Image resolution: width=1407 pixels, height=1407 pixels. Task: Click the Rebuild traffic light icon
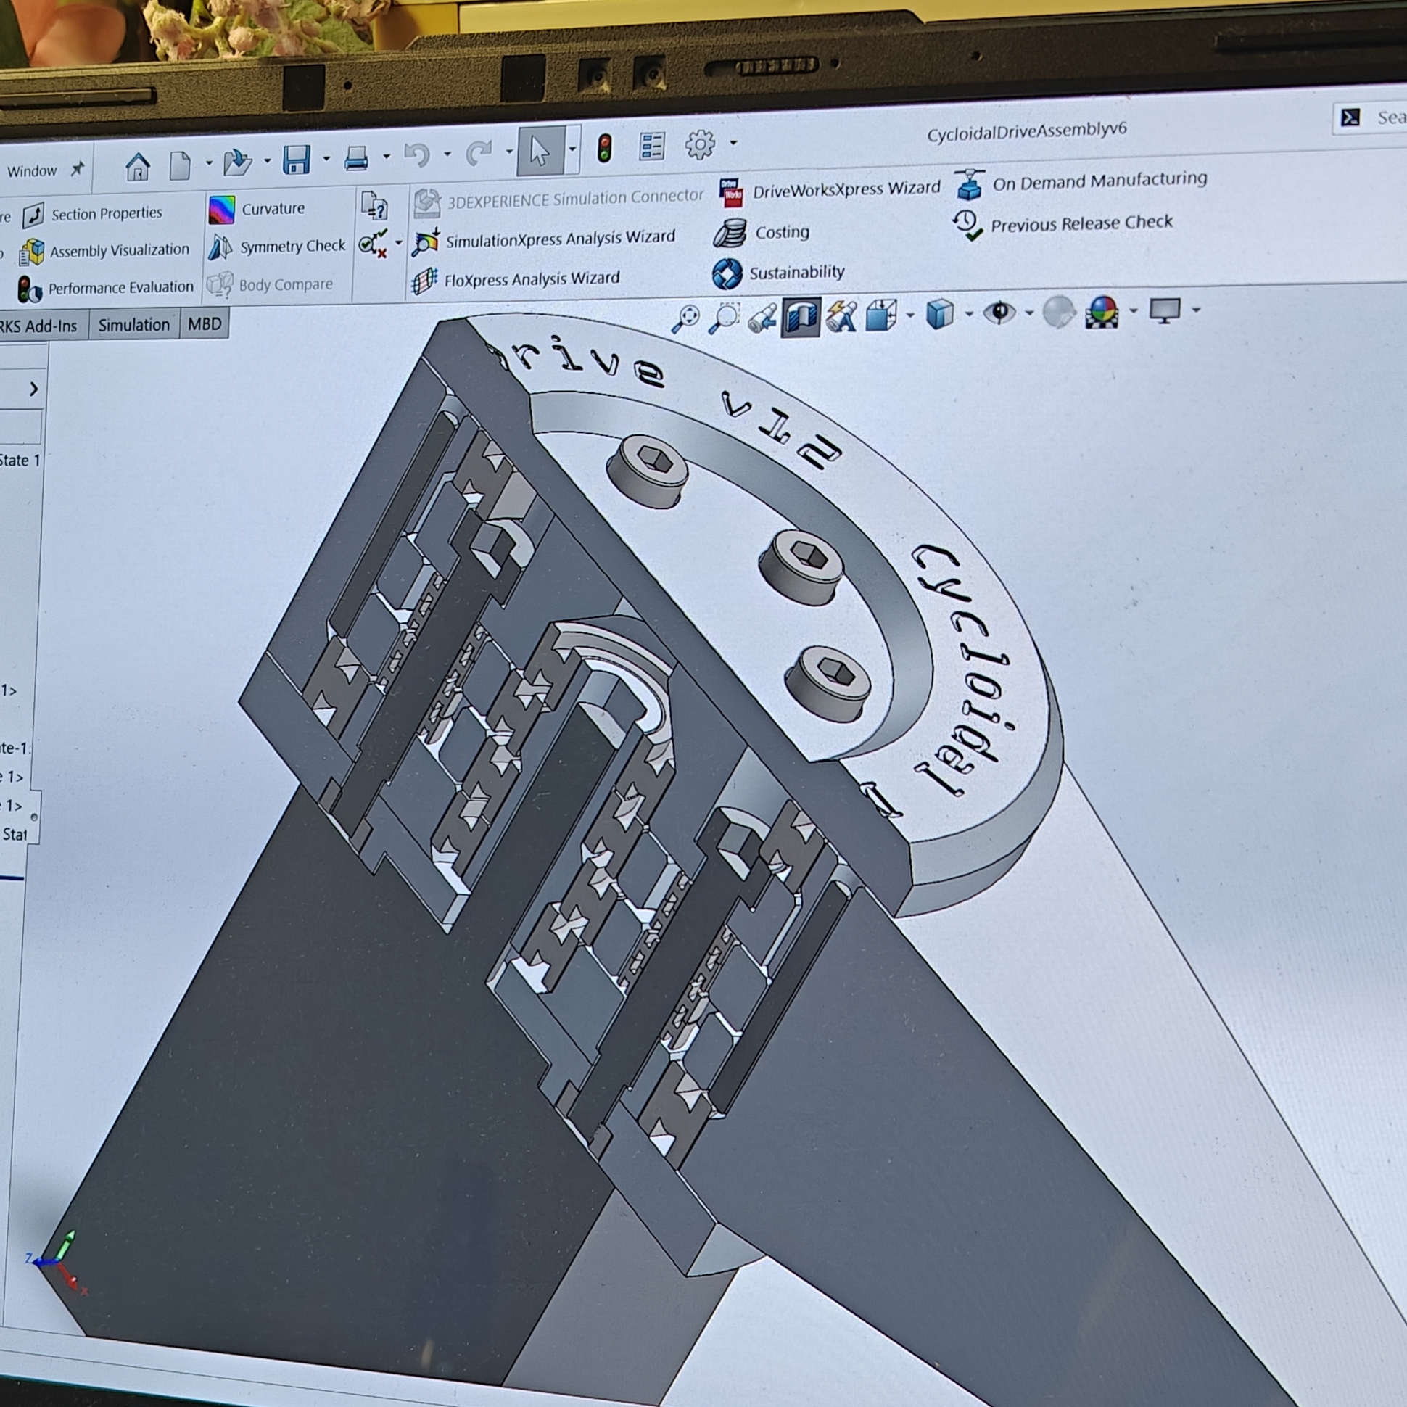pos(603,148)
